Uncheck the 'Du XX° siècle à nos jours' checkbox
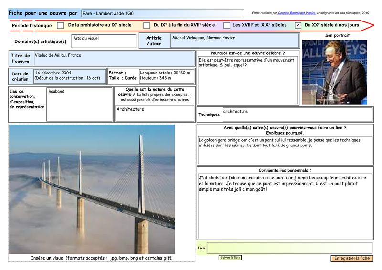Image resolution: width=382 pixels, height=270 pixels. [x=298, y=25]
